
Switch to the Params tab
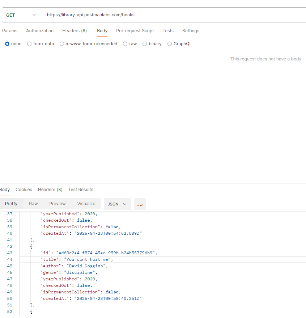pos(10,31)
